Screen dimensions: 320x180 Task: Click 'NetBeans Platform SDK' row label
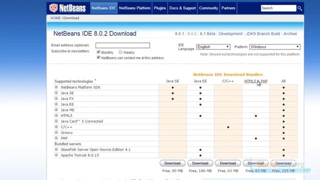click(x=80, y=87)
